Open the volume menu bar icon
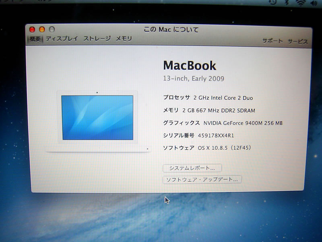This screenshot has height=242, width=322. [x=314, y=3]
